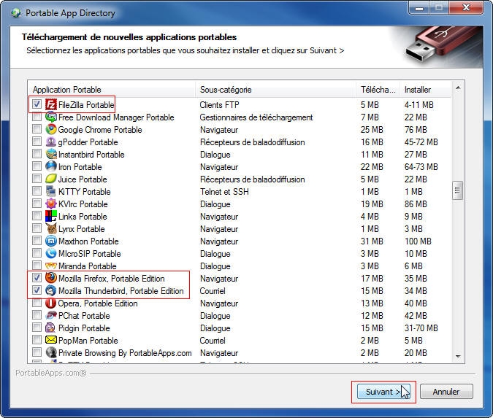
Task: Click the Suivant > button
Action: (x=383, y=392)
